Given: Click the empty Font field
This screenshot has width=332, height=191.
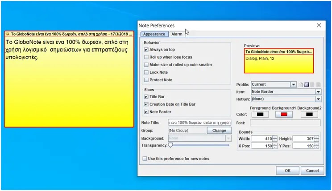Looking at the screenshot, I should (x=285, y=123).
